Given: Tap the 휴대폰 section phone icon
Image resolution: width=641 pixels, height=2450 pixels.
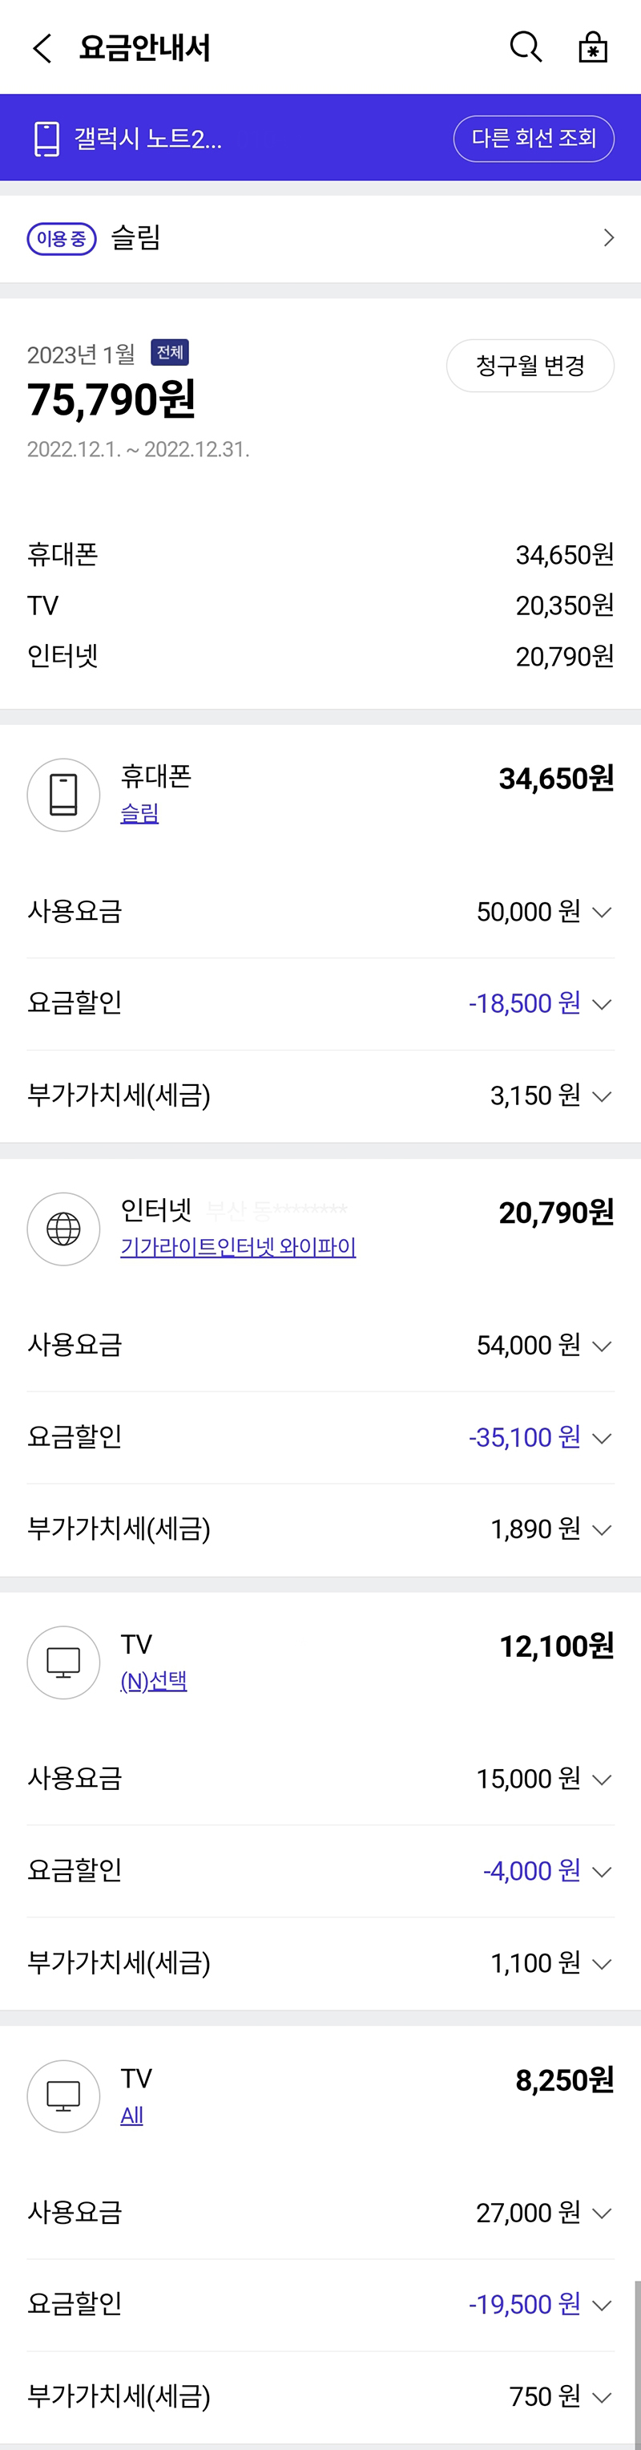Looking at the screenshot, I should [x=63, y=794].
